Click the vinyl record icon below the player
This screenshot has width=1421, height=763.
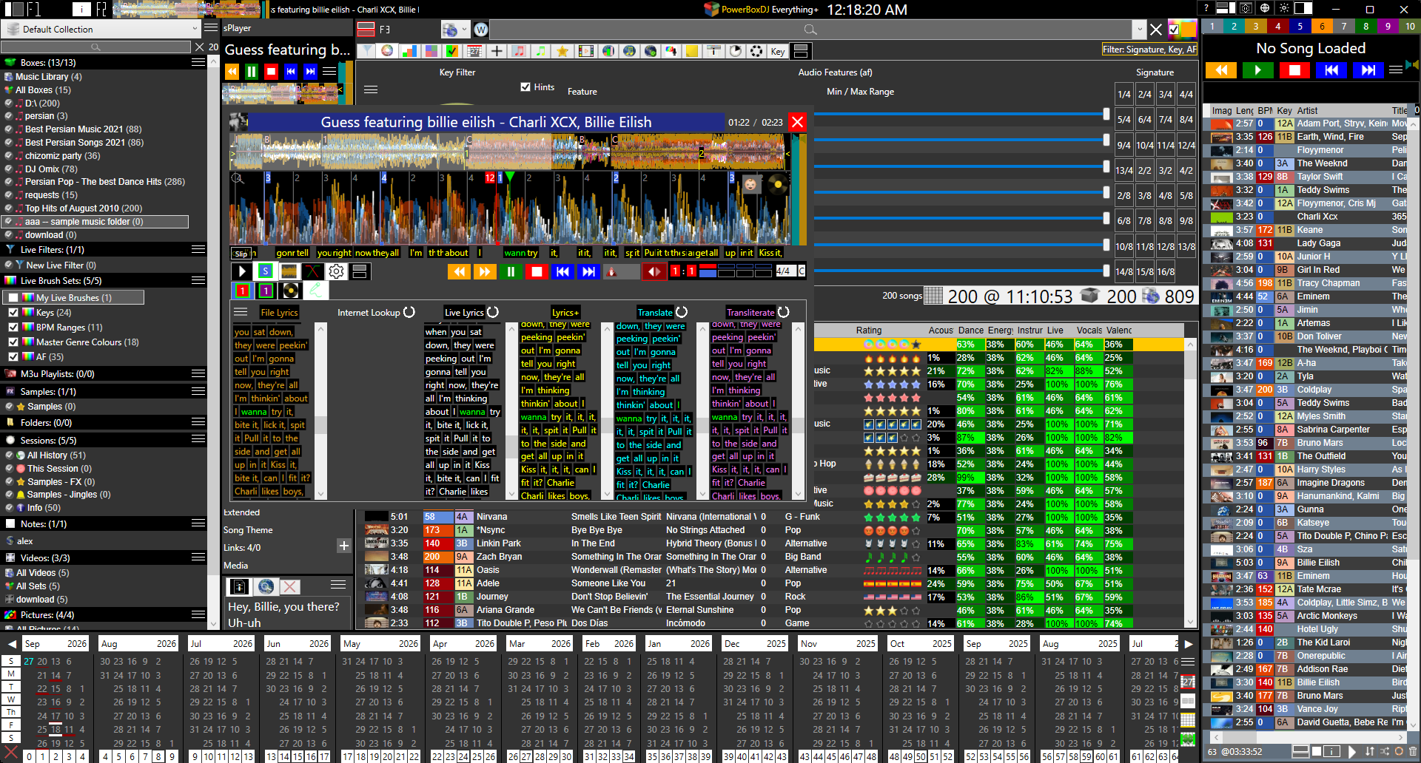(290, 291)
